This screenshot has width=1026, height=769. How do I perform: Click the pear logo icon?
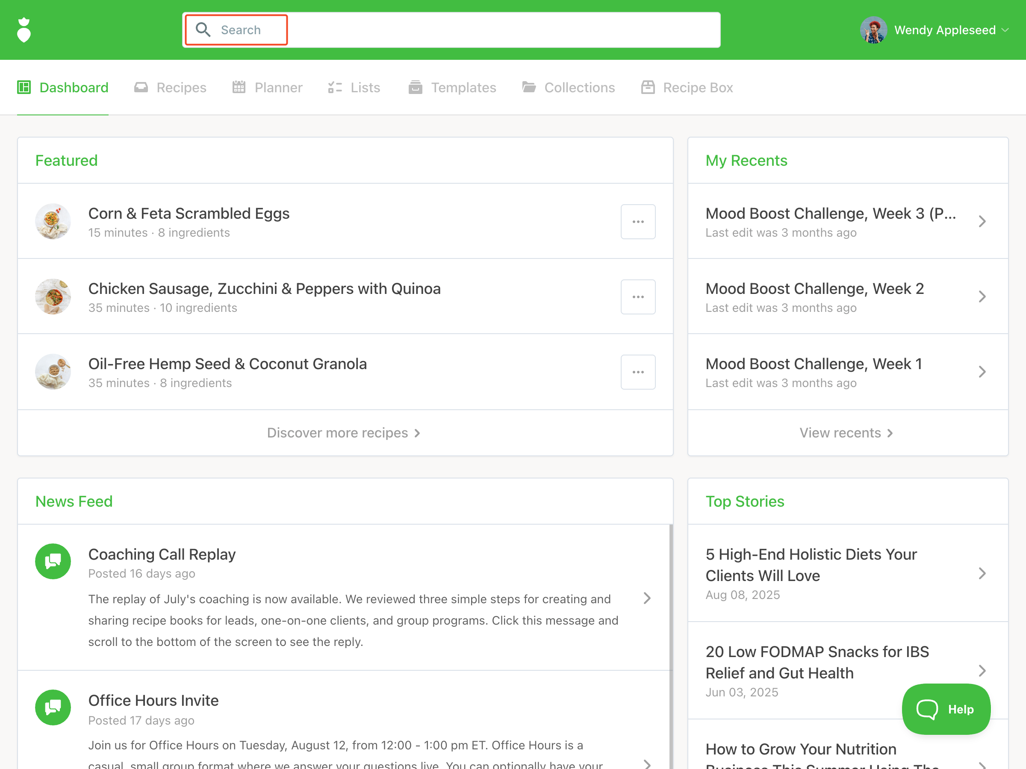tap(24, 30)
